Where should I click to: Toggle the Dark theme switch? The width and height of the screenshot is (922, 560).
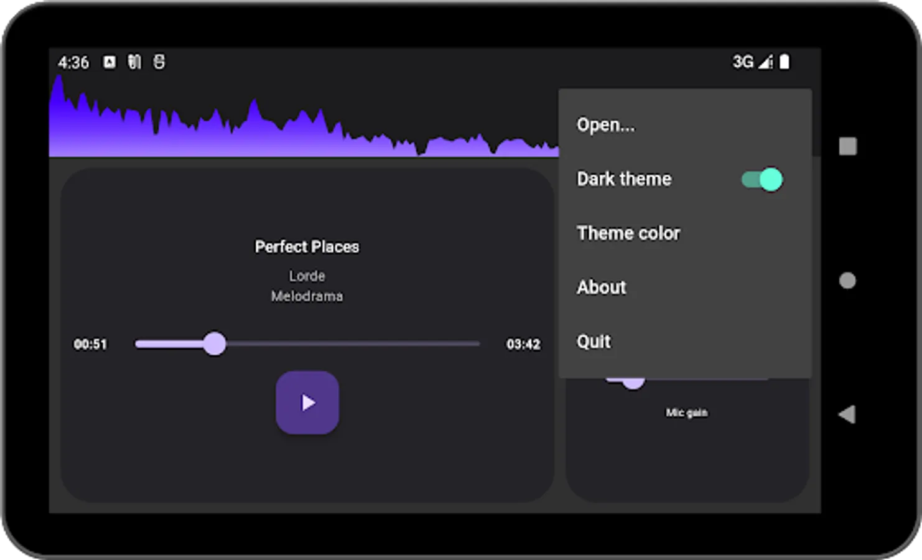point(762,179)
